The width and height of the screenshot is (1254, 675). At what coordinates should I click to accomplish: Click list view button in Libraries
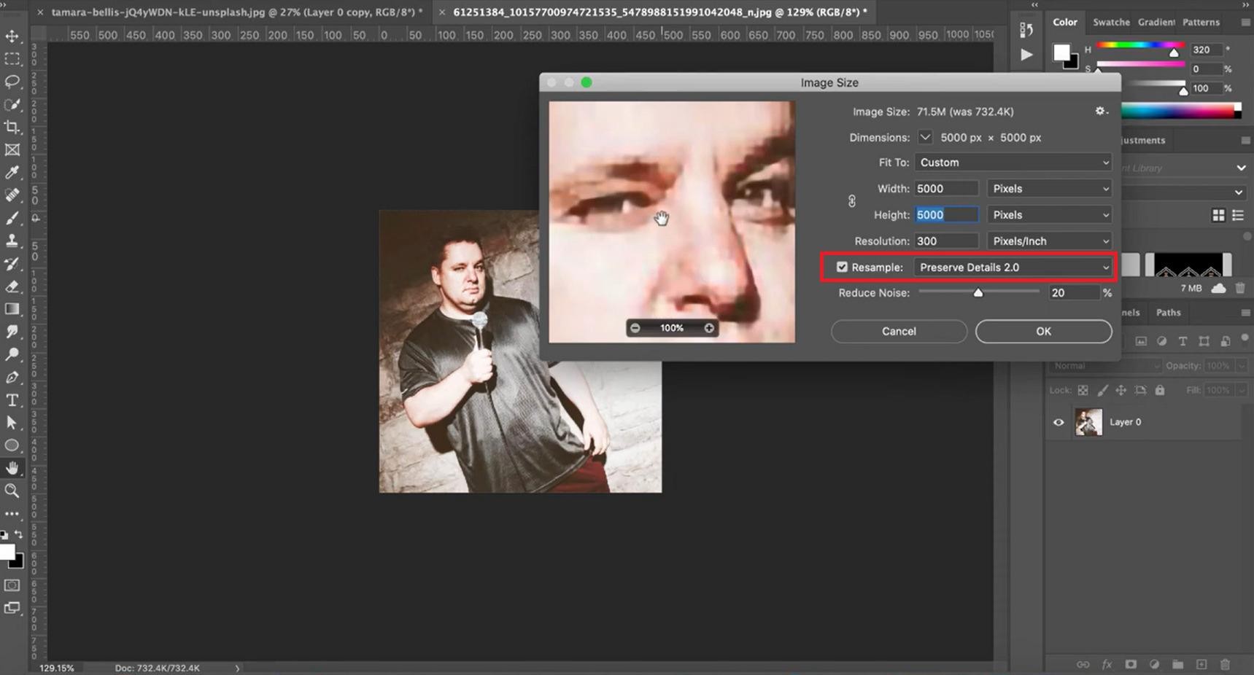click(x=1238, y=215)
